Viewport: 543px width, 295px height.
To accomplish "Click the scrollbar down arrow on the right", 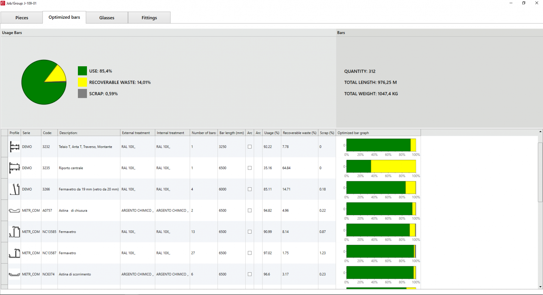I will (540, 286).
